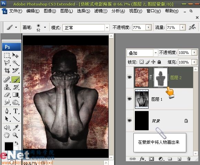Open the 编辑(E) menu
The height and width of the screenshot is (165, 200).
click(33, 11)
